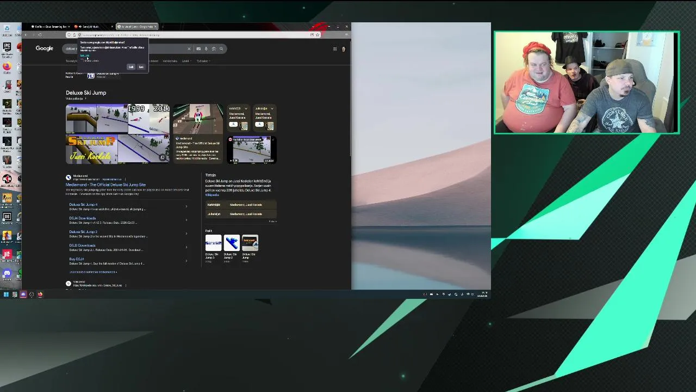Open the DSJ4 Downloads link
This screenshot has width=696, height=392.
coord(83,218)
